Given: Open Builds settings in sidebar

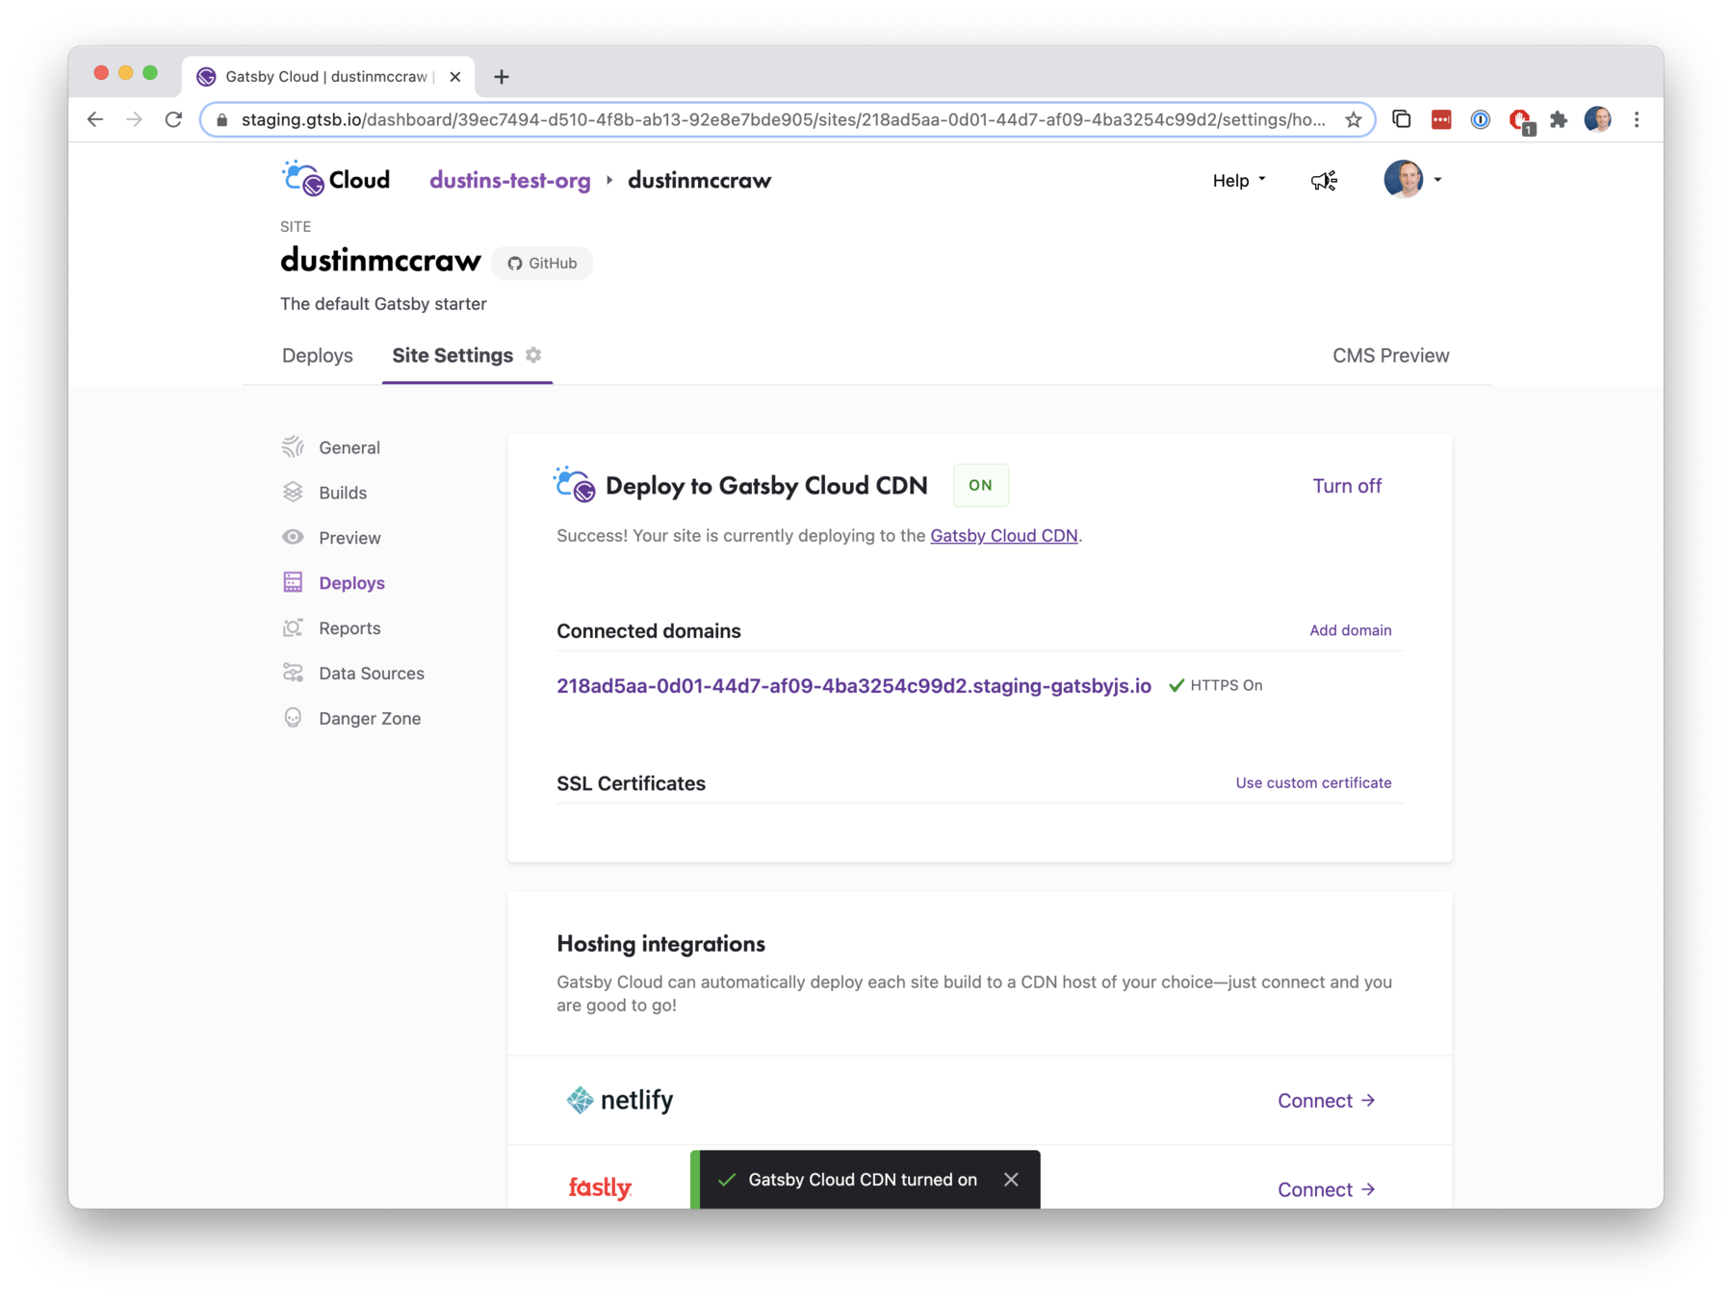Looking at the screenshot, I should (324, 493).
